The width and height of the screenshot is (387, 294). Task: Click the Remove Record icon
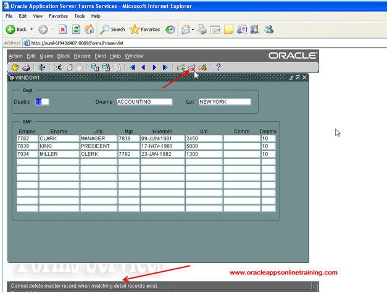point(191,67)
